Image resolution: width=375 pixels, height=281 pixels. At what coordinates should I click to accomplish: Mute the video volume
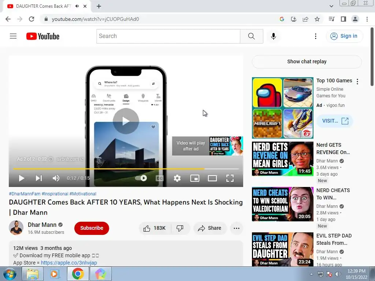pyautogui.click(x=56, y=178)
